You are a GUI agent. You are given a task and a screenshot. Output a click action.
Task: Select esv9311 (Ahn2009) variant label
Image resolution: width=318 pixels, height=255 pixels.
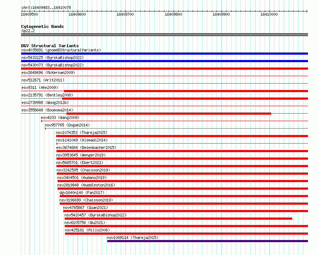point(40,87)
